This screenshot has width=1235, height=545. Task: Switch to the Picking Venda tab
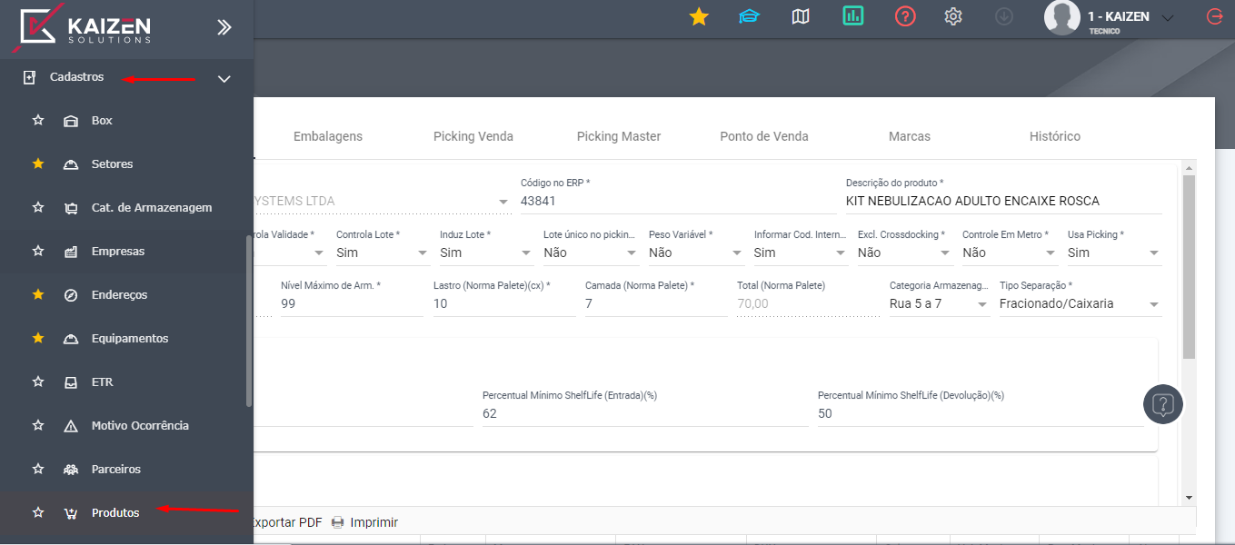(473, 136)
